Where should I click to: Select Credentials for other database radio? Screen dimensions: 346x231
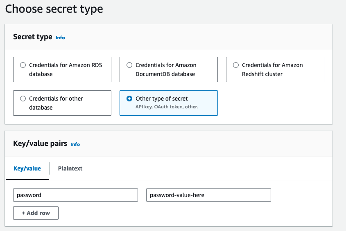(x=23, y=99)
